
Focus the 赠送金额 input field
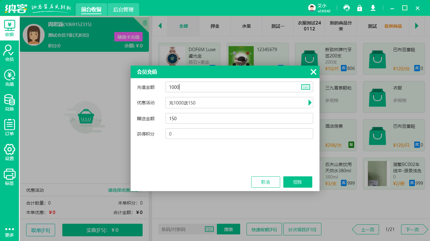click(239, 118)
